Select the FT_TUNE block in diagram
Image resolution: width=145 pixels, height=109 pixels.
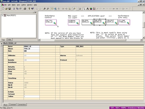[124, 22]
